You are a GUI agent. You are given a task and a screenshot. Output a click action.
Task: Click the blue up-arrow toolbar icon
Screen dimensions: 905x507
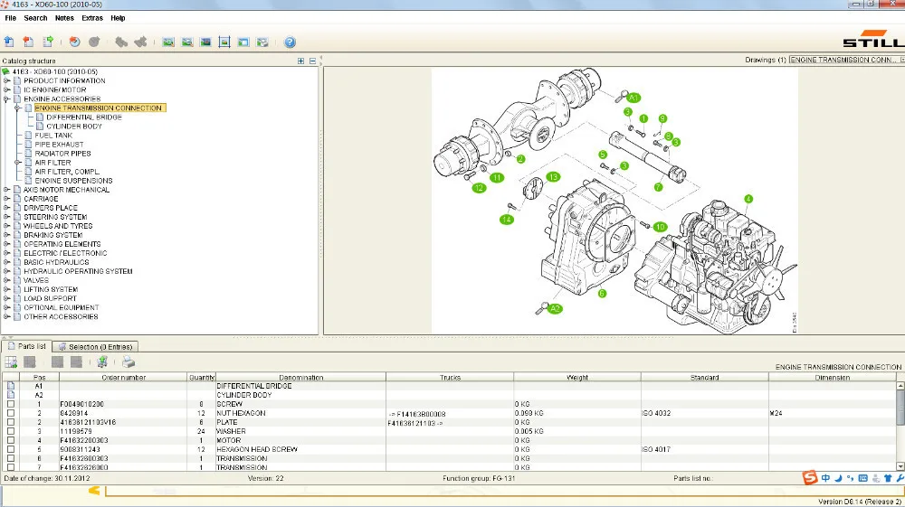9,42
